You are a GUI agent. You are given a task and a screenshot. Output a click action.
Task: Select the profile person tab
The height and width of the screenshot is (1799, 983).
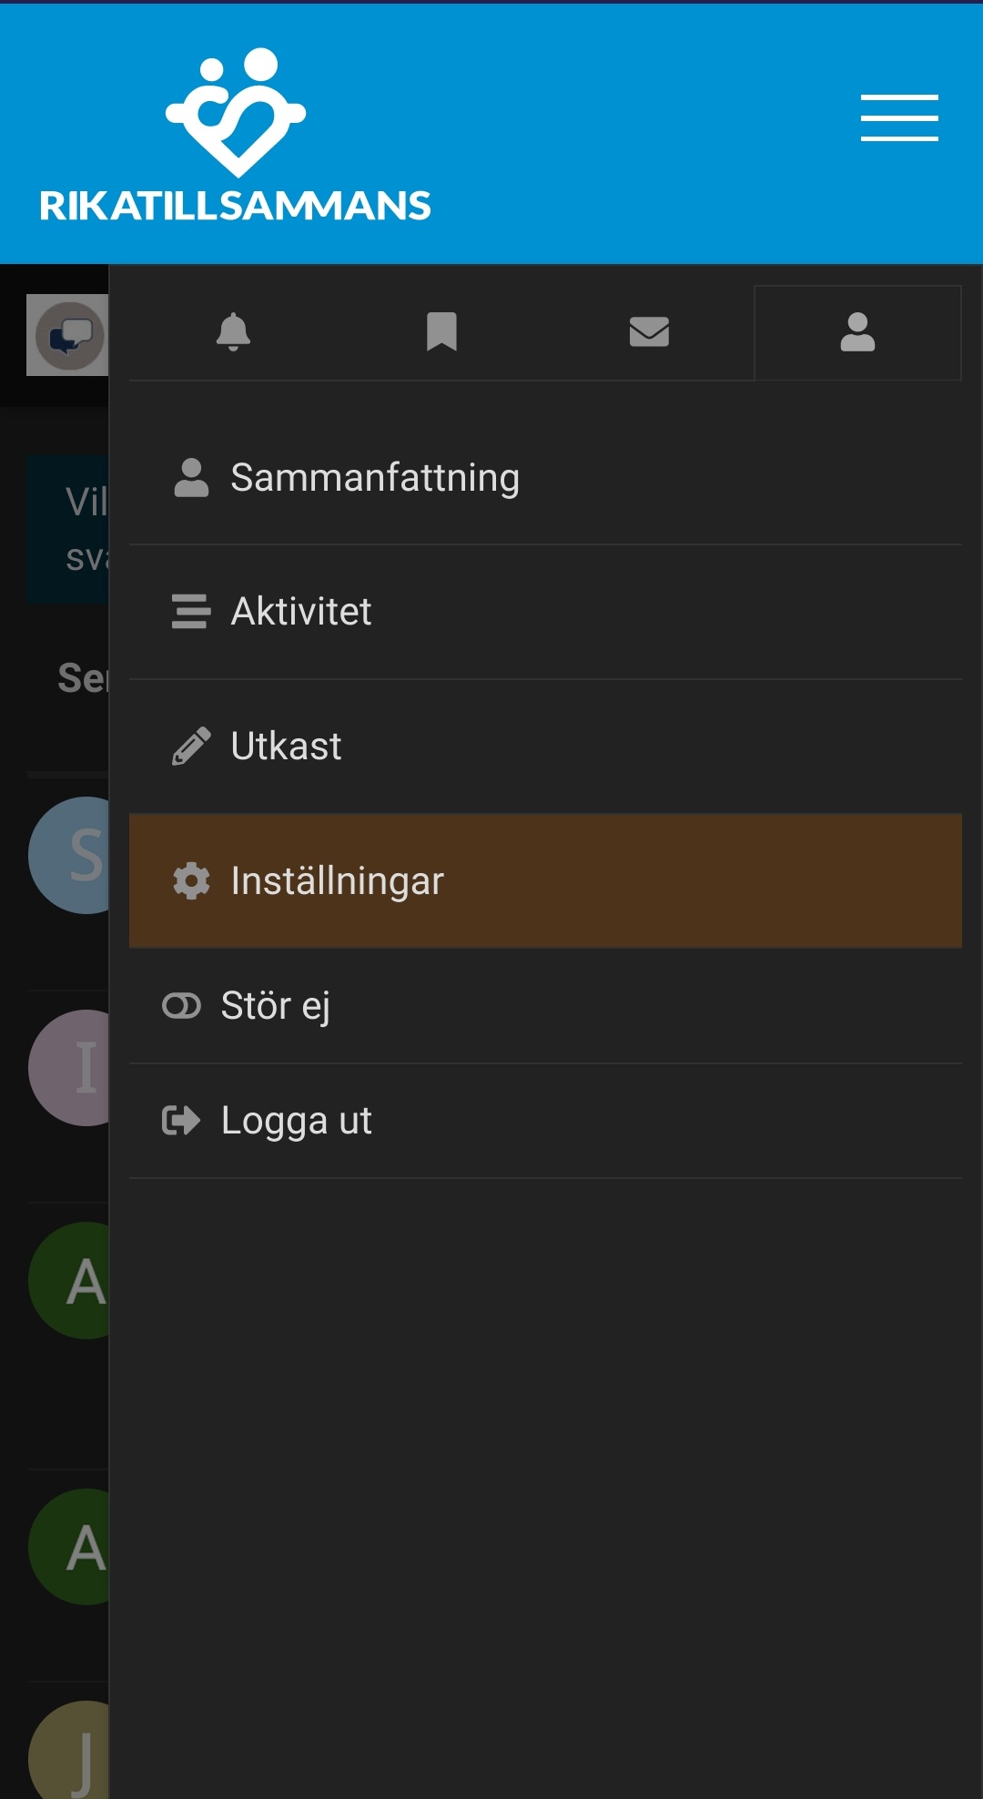coord(856,332)
